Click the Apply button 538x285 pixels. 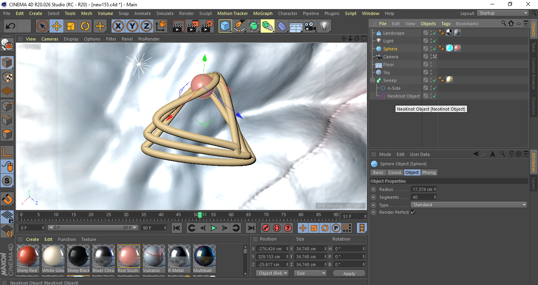pos(349,273)
